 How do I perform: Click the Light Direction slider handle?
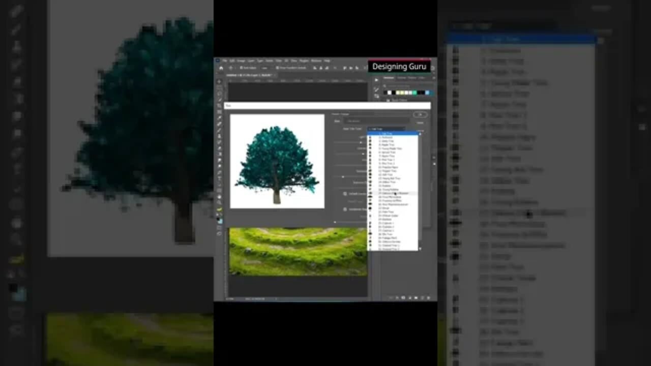pyautogui.click(x=361, y=142)
